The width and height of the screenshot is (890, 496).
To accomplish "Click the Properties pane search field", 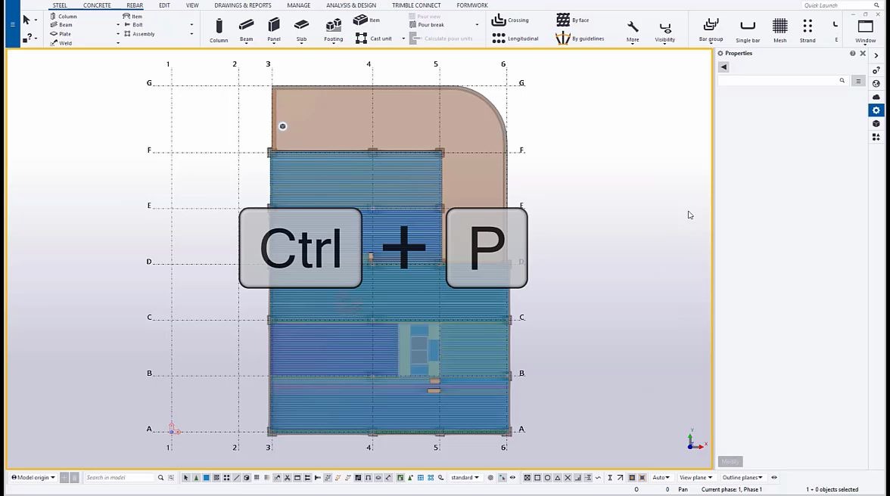I will pyautogui.click(x=783, y=81).
